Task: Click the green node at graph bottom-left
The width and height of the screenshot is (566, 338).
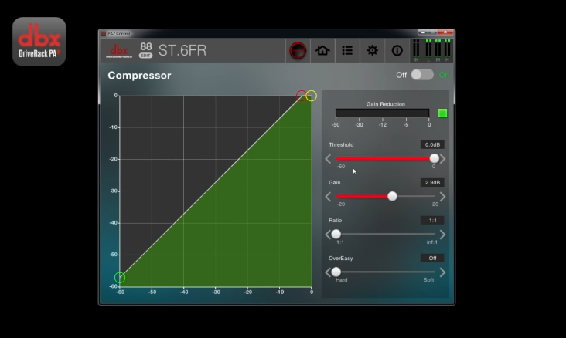Action: click(120, 278)
